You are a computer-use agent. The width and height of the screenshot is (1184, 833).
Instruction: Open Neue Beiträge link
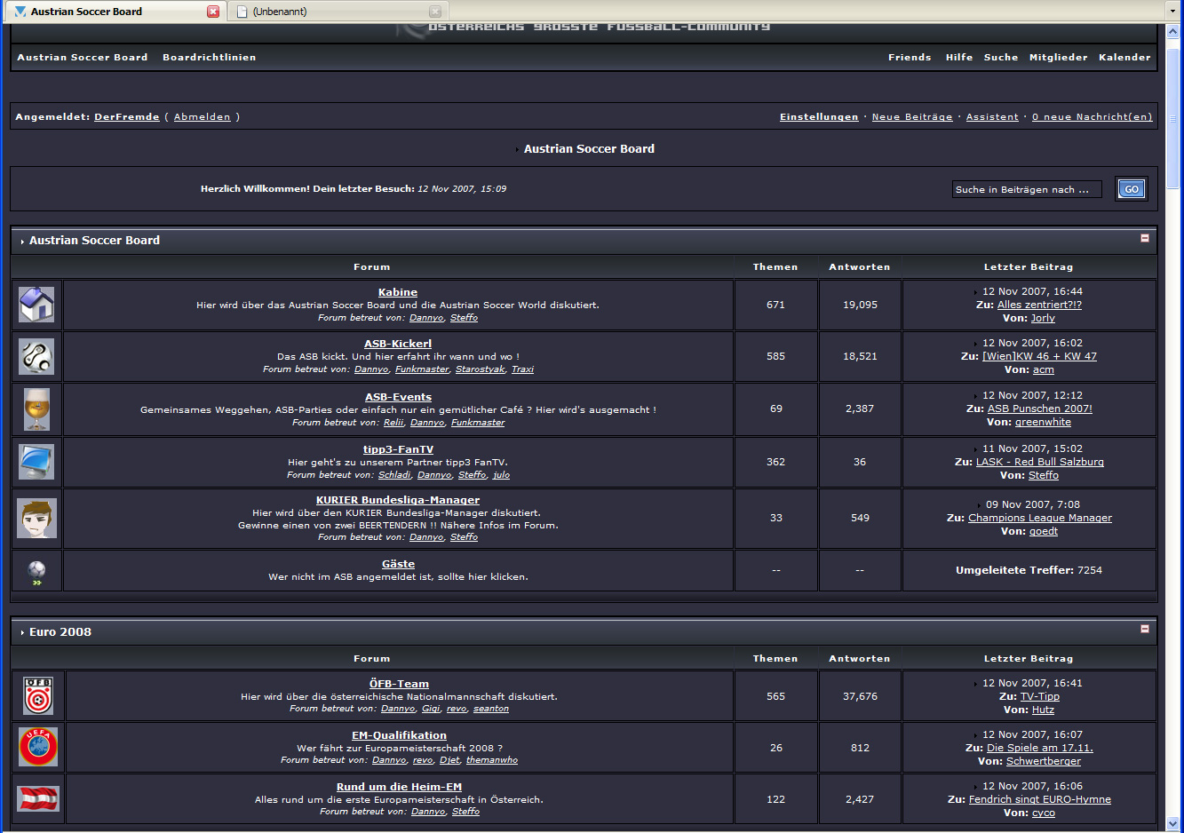(x=912, y=117)
